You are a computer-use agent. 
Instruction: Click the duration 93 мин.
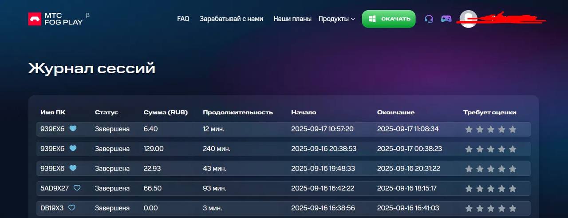coord(215,188)
